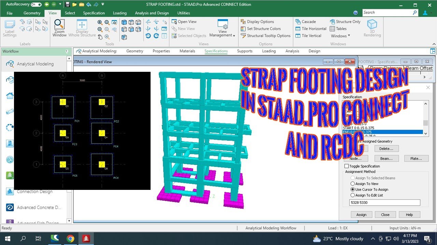
Task: Click the workflow panel scrollbar down arrow
Action: (69, 221)
